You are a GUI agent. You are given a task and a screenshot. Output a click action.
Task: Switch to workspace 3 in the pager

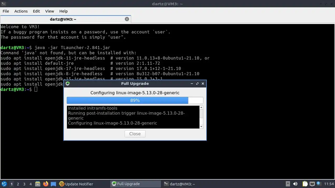click(x=24, y=184)
